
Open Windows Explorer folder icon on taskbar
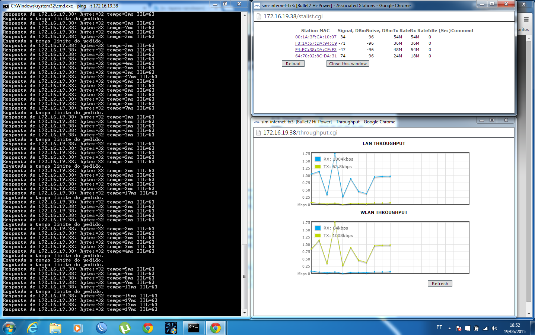point(55,328)
